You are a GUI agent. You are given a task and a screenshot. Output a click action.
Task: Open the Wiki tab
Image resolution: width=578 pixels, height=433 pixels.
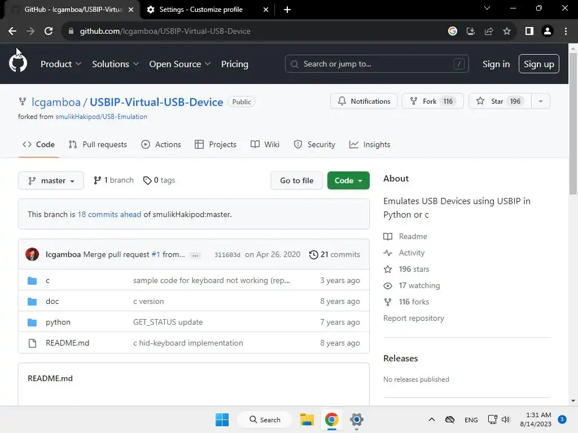coord(265,144)
